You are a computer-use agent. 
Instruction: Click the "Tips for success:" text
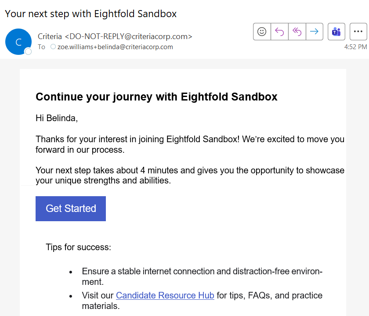click(78, 247)
